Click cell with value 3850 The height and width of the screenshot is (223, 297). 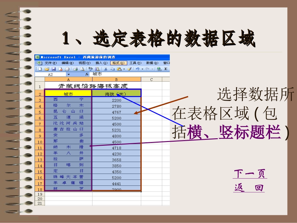[x=117, y=165]
